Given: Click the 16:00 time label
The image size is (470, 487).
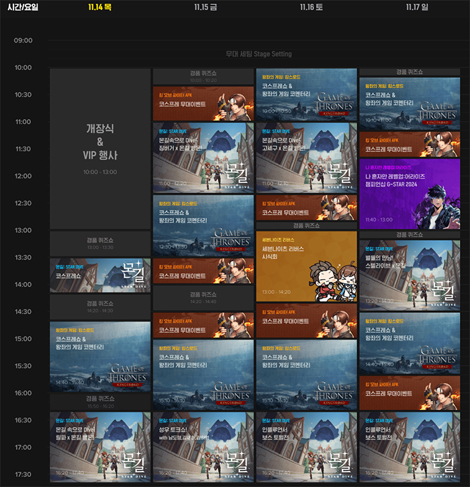Looking at the screenshot, I should 23,394.
